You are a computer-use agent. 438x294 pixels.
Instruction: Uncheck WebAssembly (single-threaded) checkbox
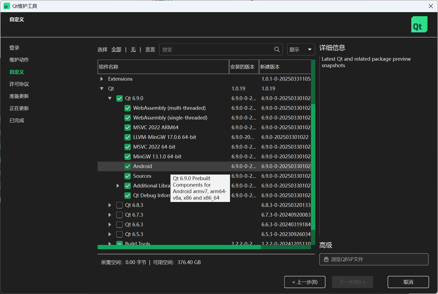(128, 118)
